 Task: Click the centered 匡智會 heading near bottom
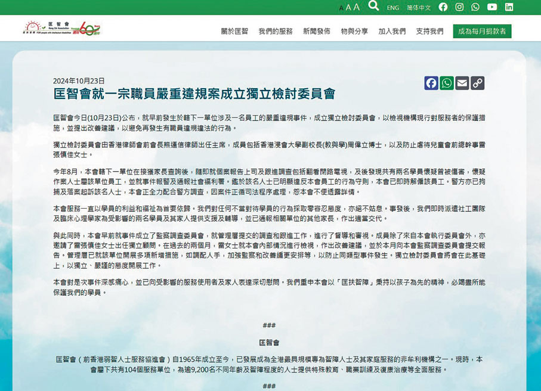click(x=269, y=342)
